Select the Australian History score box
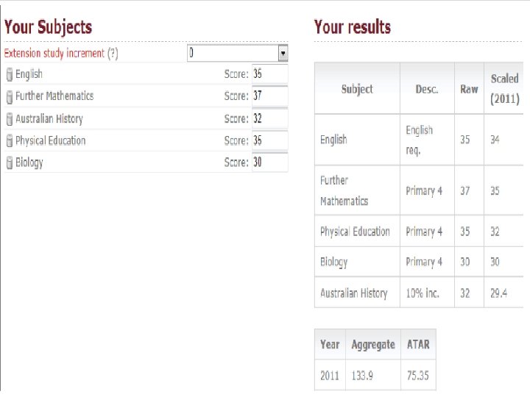 point(269,118)
